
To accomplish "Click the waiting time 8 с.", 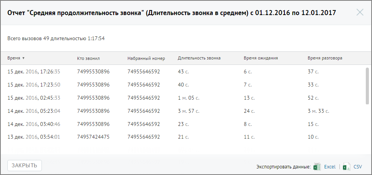I will 248,124.
